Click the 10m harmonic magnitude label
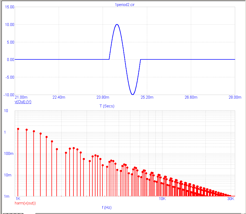 (8, 175)
